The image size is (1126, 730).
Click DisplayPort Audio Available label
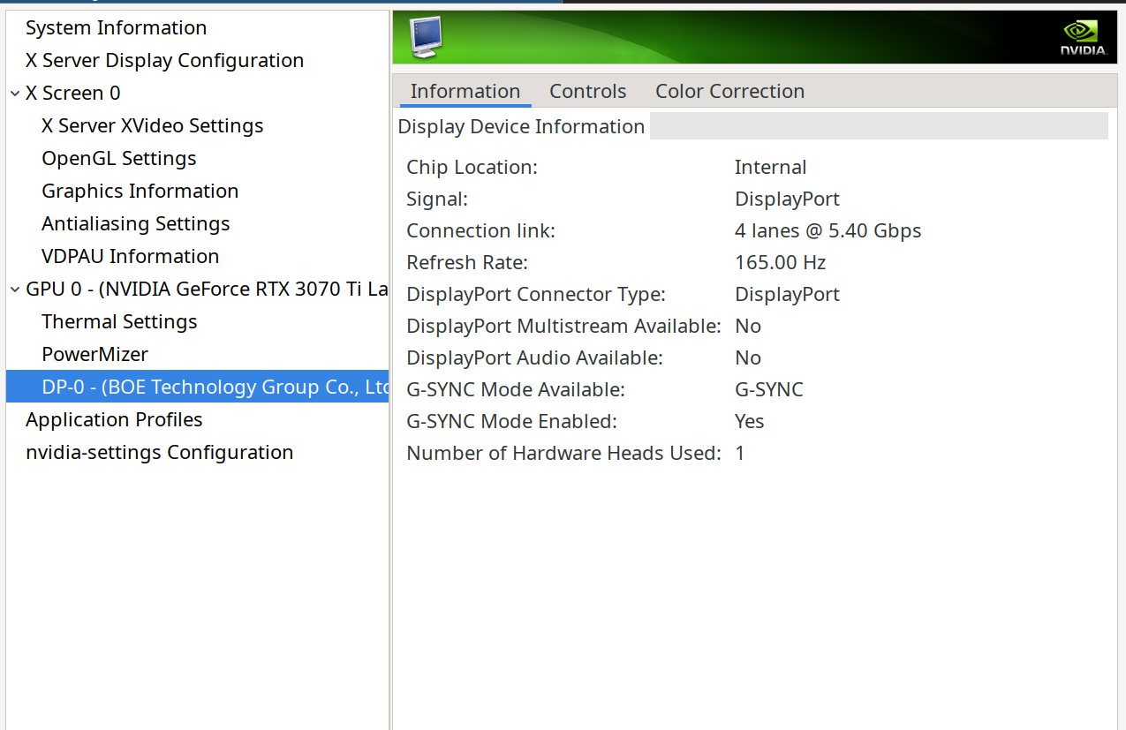534,357
